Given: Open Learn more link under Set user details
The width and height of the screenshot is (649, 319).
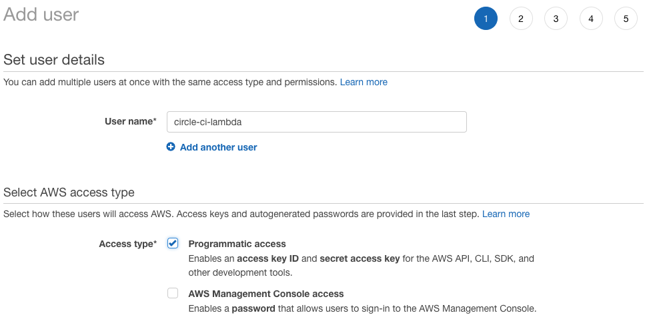Looking at the screenshot, I should [x=364, y=82].
